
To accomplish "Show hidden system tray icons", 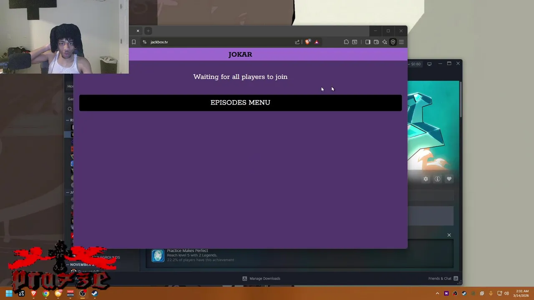I will [437, 293].
